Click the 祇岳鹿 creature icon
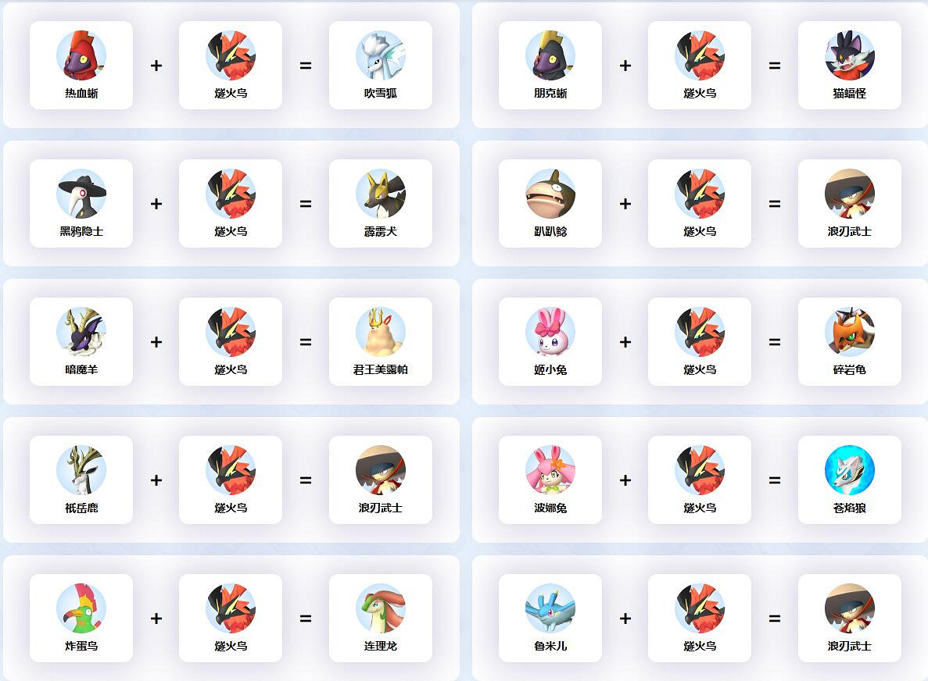 (x=81, y=471)
